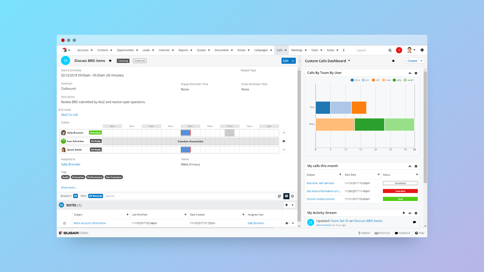Favorite the Discuss BRD items star
The width and height of the screenshot is (484, 272).
pos(110,61)
